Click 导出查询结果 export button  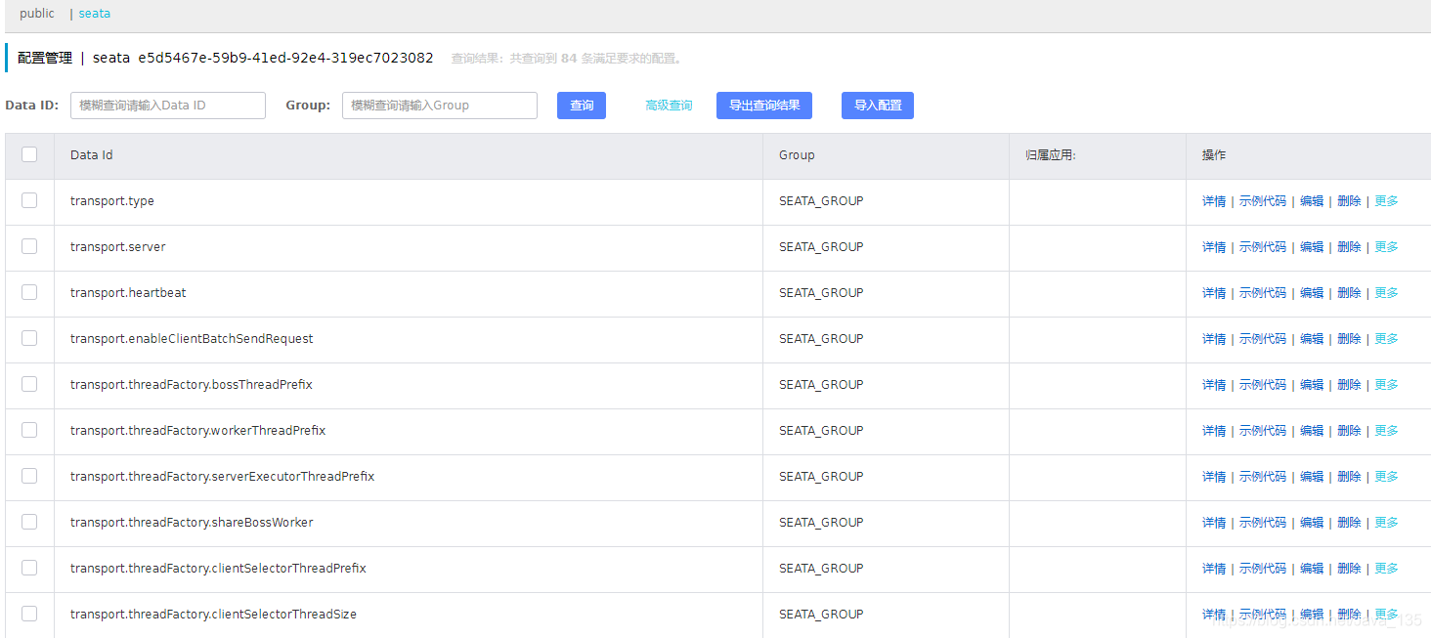point(764,106)
